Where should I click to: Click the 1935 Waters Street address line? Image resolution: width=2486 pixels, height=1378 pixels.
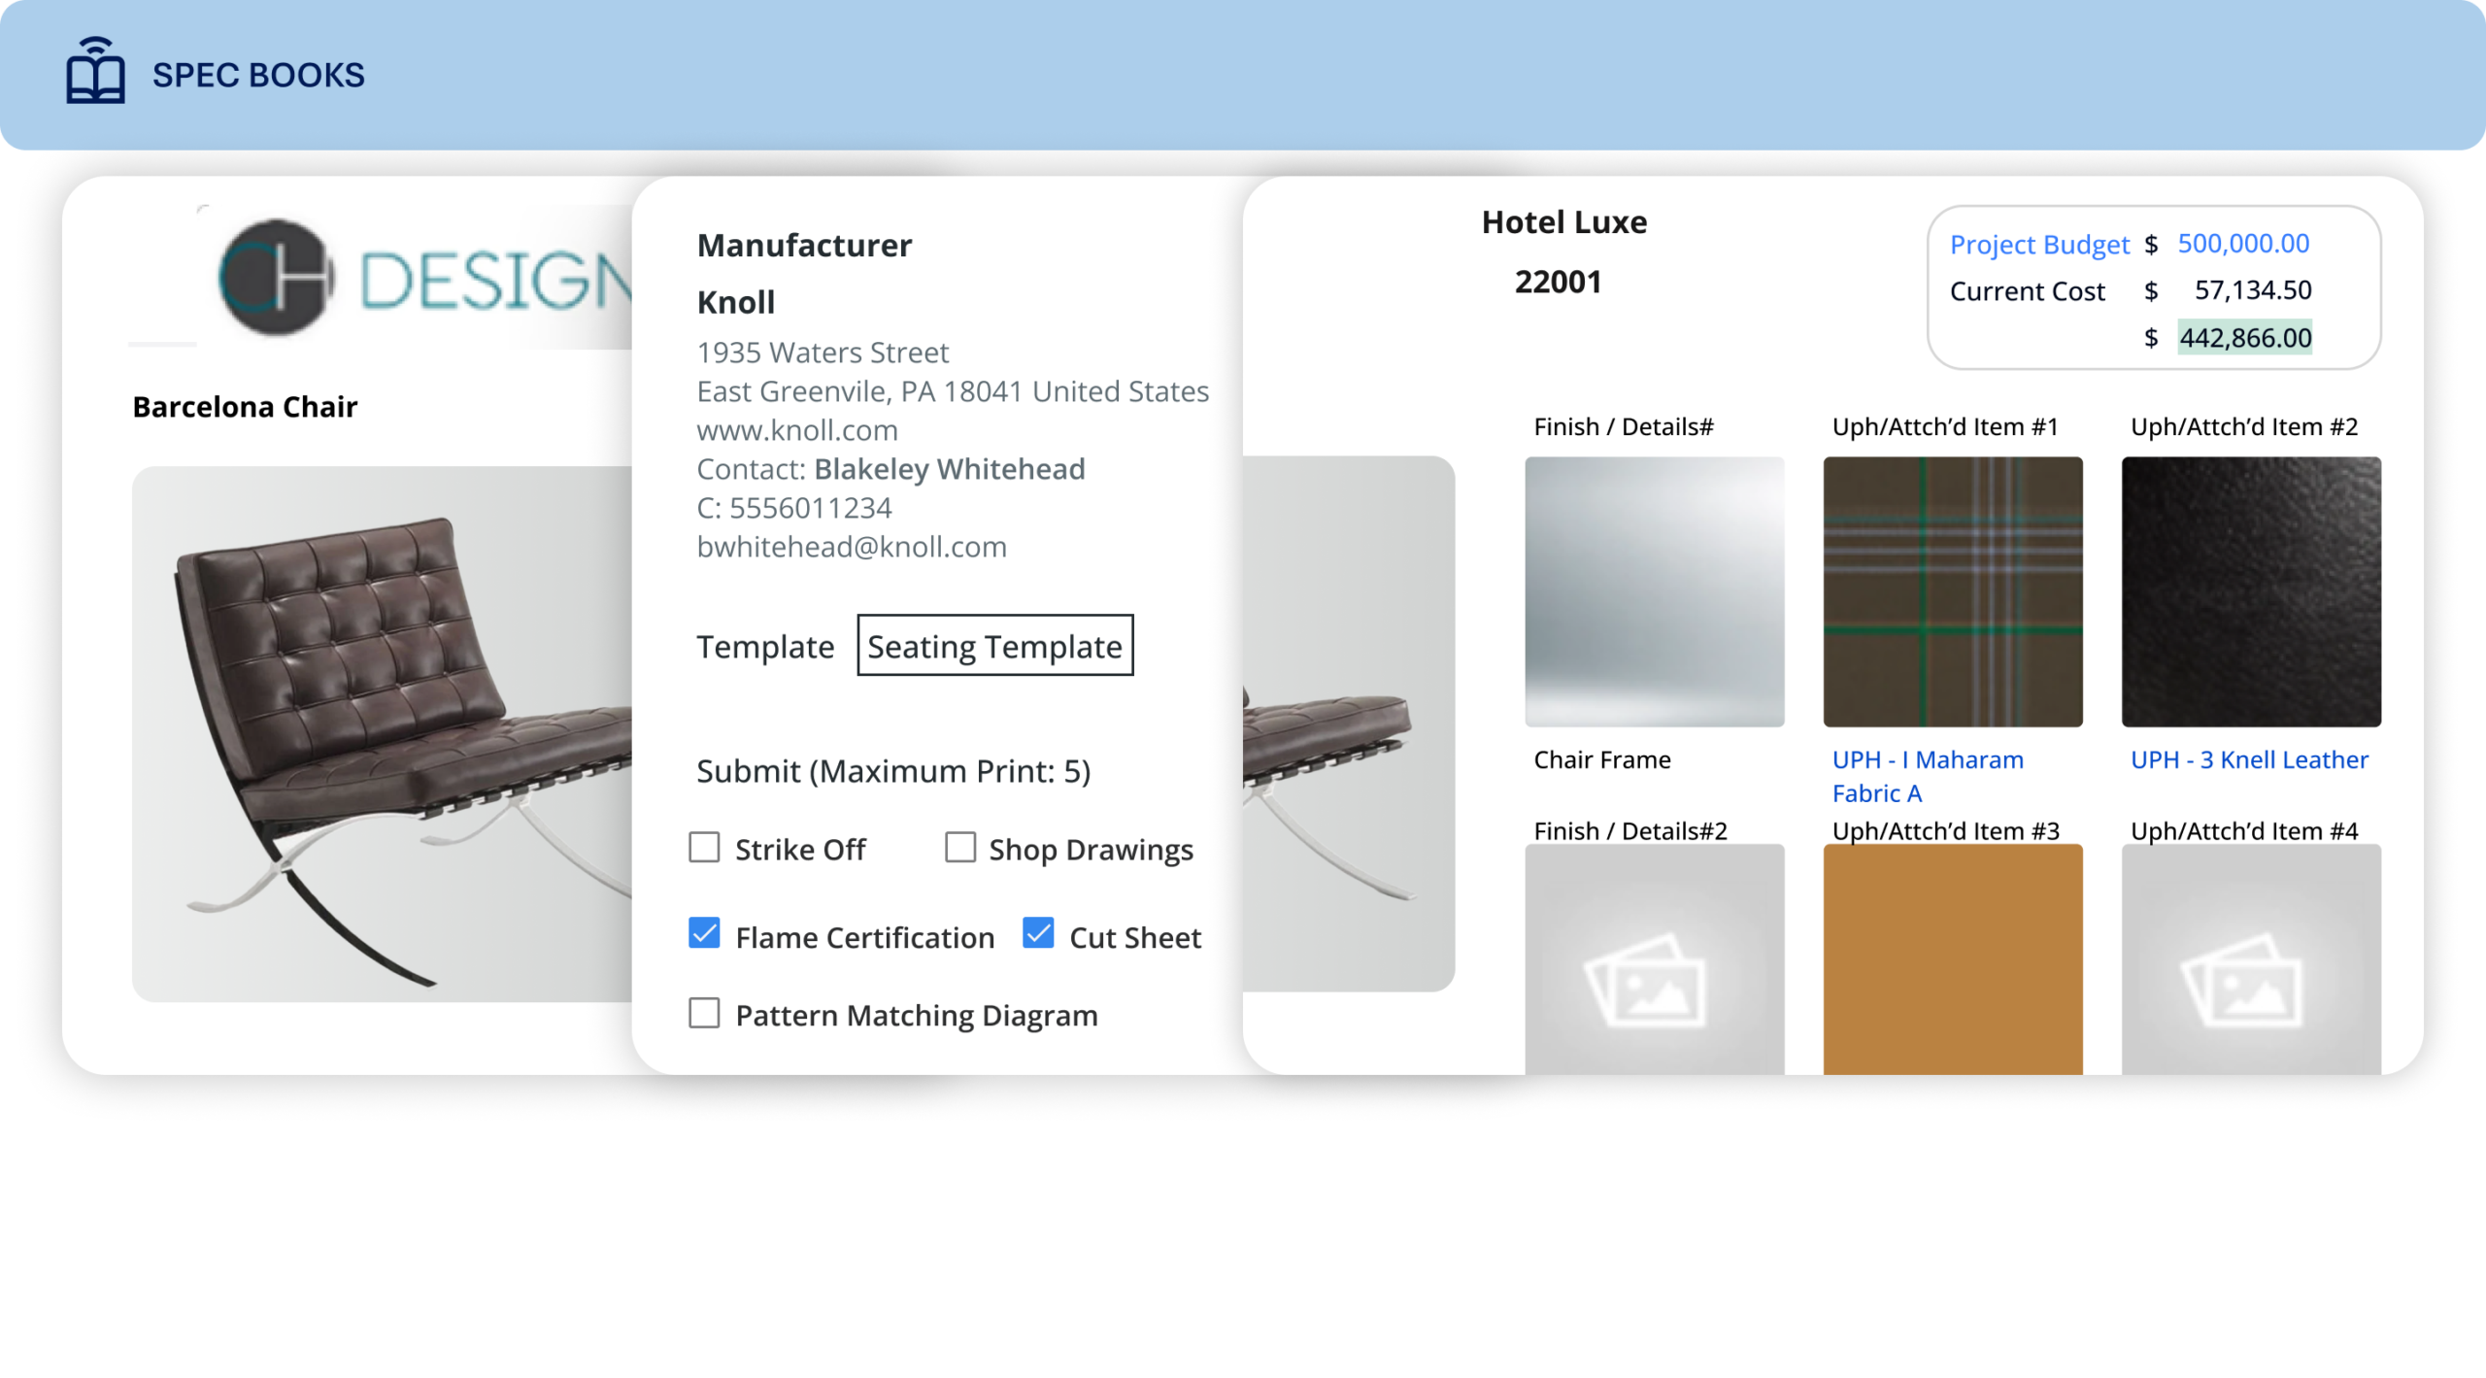pos(823,353)
